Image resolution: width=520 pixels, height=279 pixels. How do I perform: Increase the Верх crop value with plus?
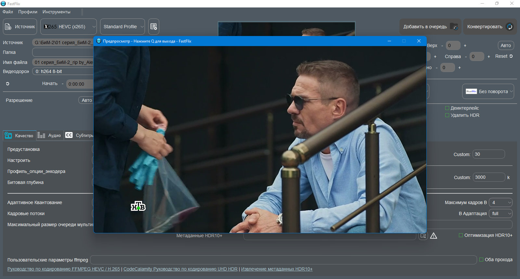click(465, 45)
